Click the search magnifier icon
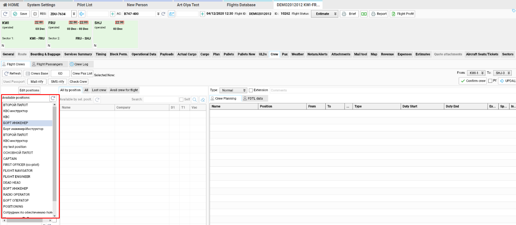 (195, 99)
